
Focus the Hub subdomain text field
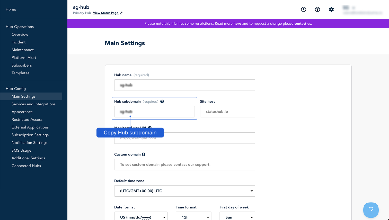155,112
